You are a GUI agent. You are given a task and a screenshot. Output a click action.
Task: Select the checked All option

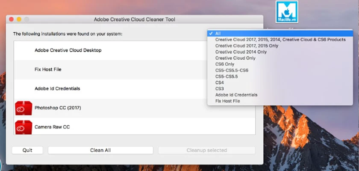pos(280,33)
